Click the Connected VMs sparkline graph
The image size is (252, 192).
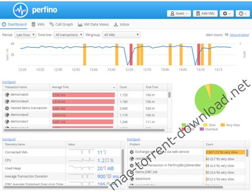point(81,151)
